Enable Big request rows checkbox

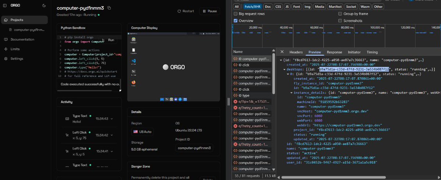point(236,14)
